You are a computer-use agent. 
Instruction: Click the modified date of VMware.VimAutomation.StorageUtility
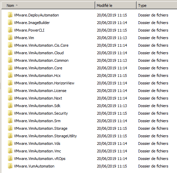point(112,136)
